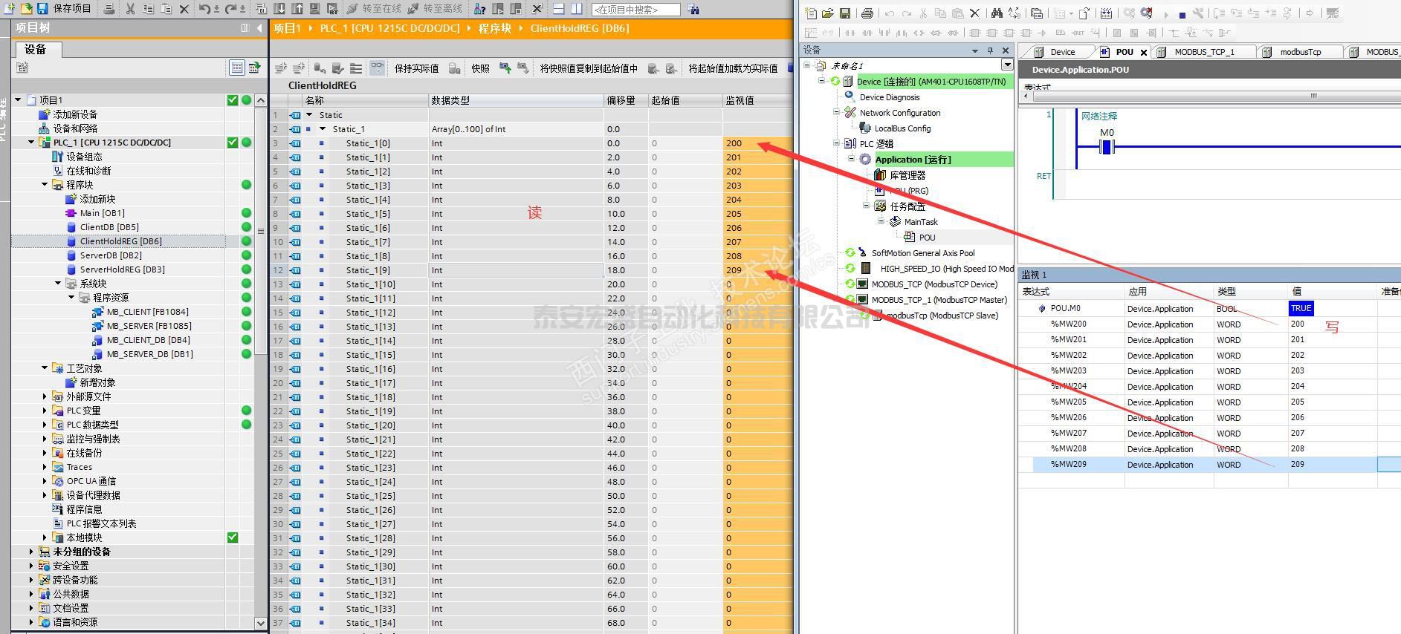Screen dimensions: 1401x634
Task: Select the Device editor tab
Action: [x=1062, y=52]
